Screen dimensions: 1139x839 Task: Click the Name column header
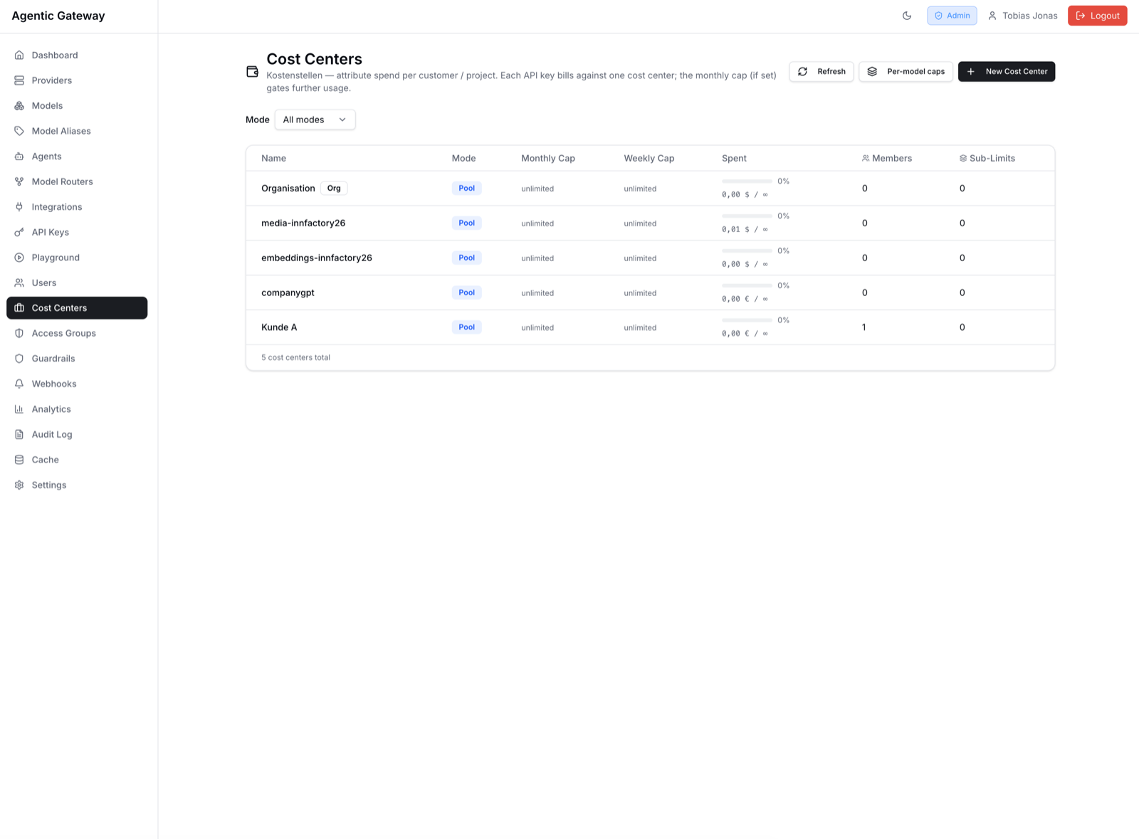[x=273, y=158]
